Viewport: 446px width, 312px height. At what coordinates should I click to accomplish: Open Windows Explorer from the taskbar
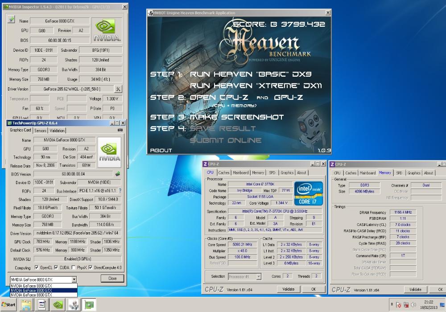tap(26, 305)
